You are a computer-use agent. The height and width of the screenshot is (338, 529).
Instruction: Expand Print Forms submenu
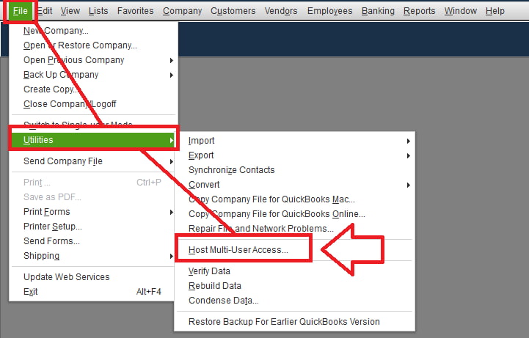pos(93,212)
